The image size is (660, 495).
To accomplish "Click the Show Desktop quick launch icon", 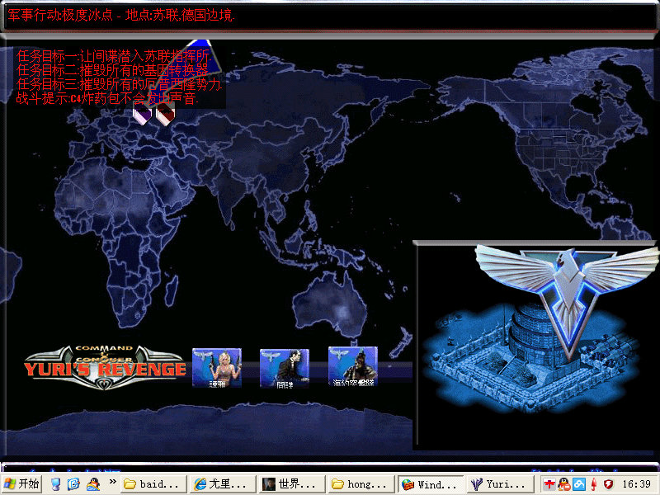I will point(55,484).
